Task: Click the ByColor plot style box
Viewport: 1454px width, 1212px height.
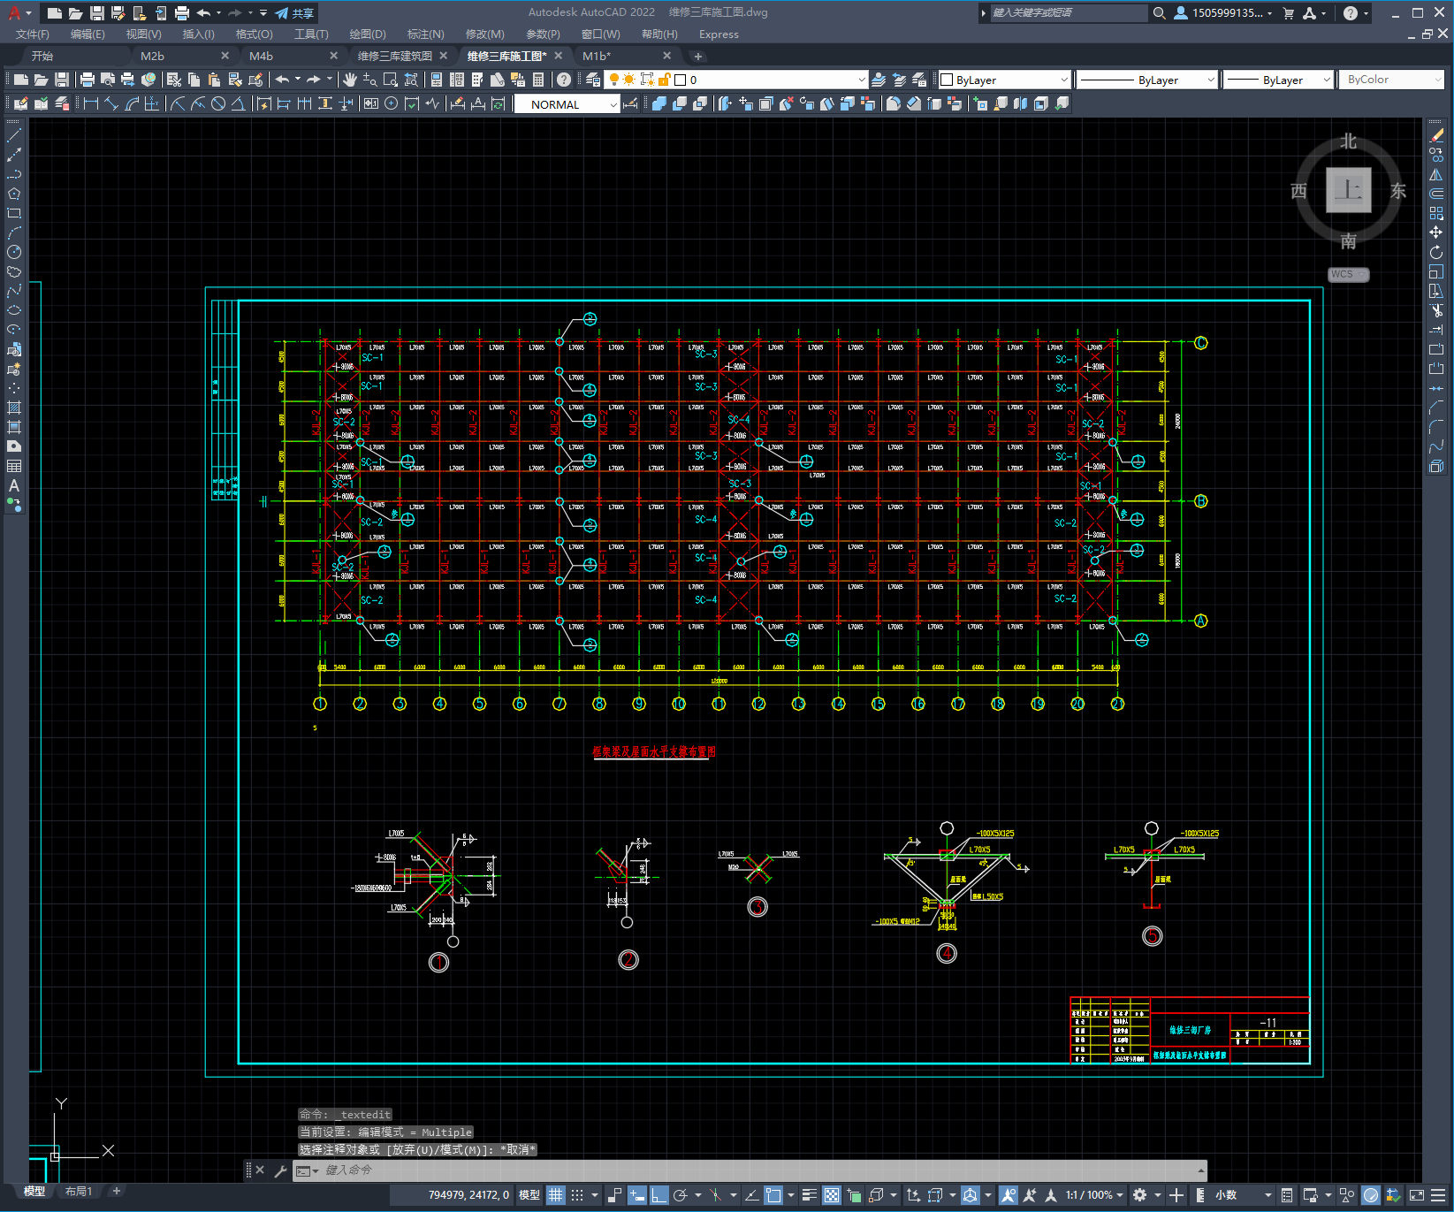Action: pyautogui.click(x=1392, y=80)
